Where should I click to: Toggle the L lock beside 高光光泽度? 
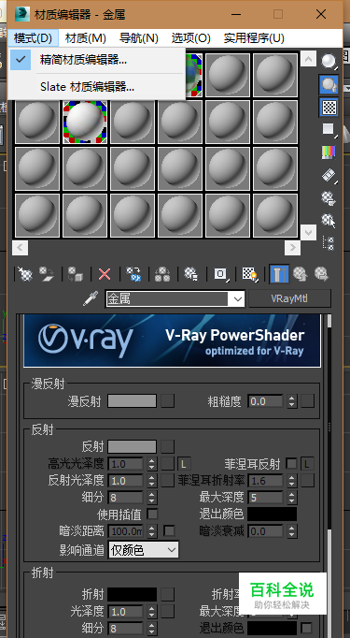[184, 463]
